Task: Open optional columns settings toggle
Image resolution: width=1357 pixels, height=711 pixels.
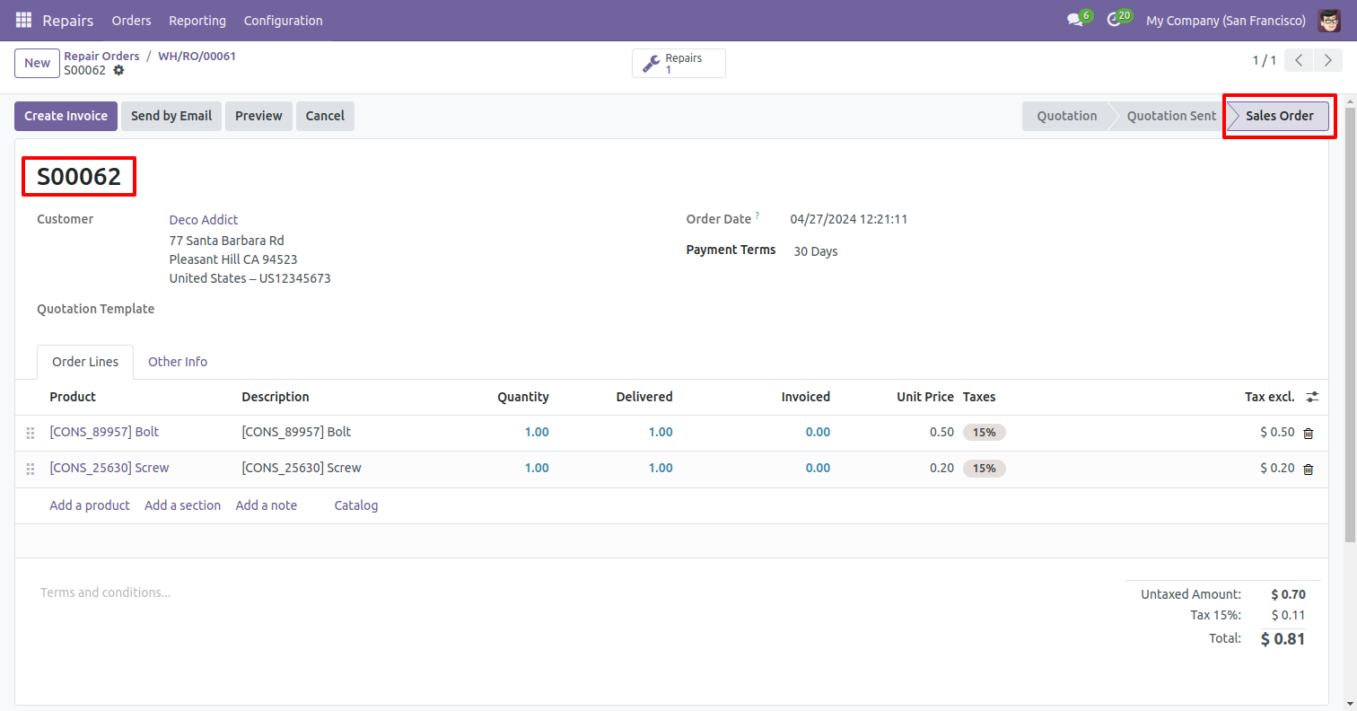Action: [1312, 397]
